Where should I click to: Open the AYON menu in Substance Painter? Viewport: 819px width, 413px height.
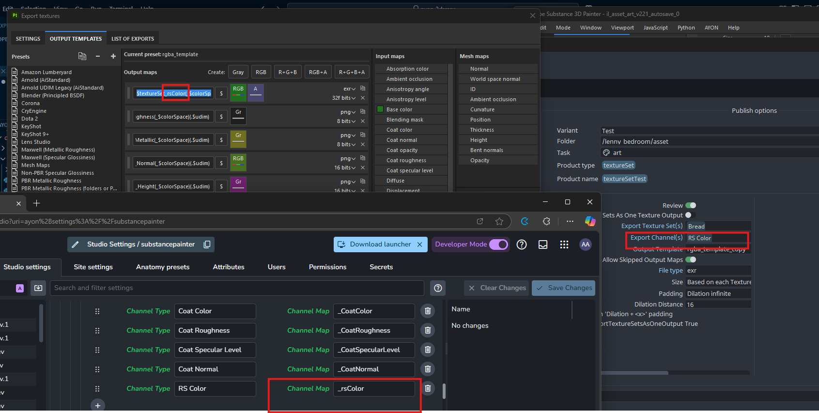pyautogui.click(x=711, y=28)
